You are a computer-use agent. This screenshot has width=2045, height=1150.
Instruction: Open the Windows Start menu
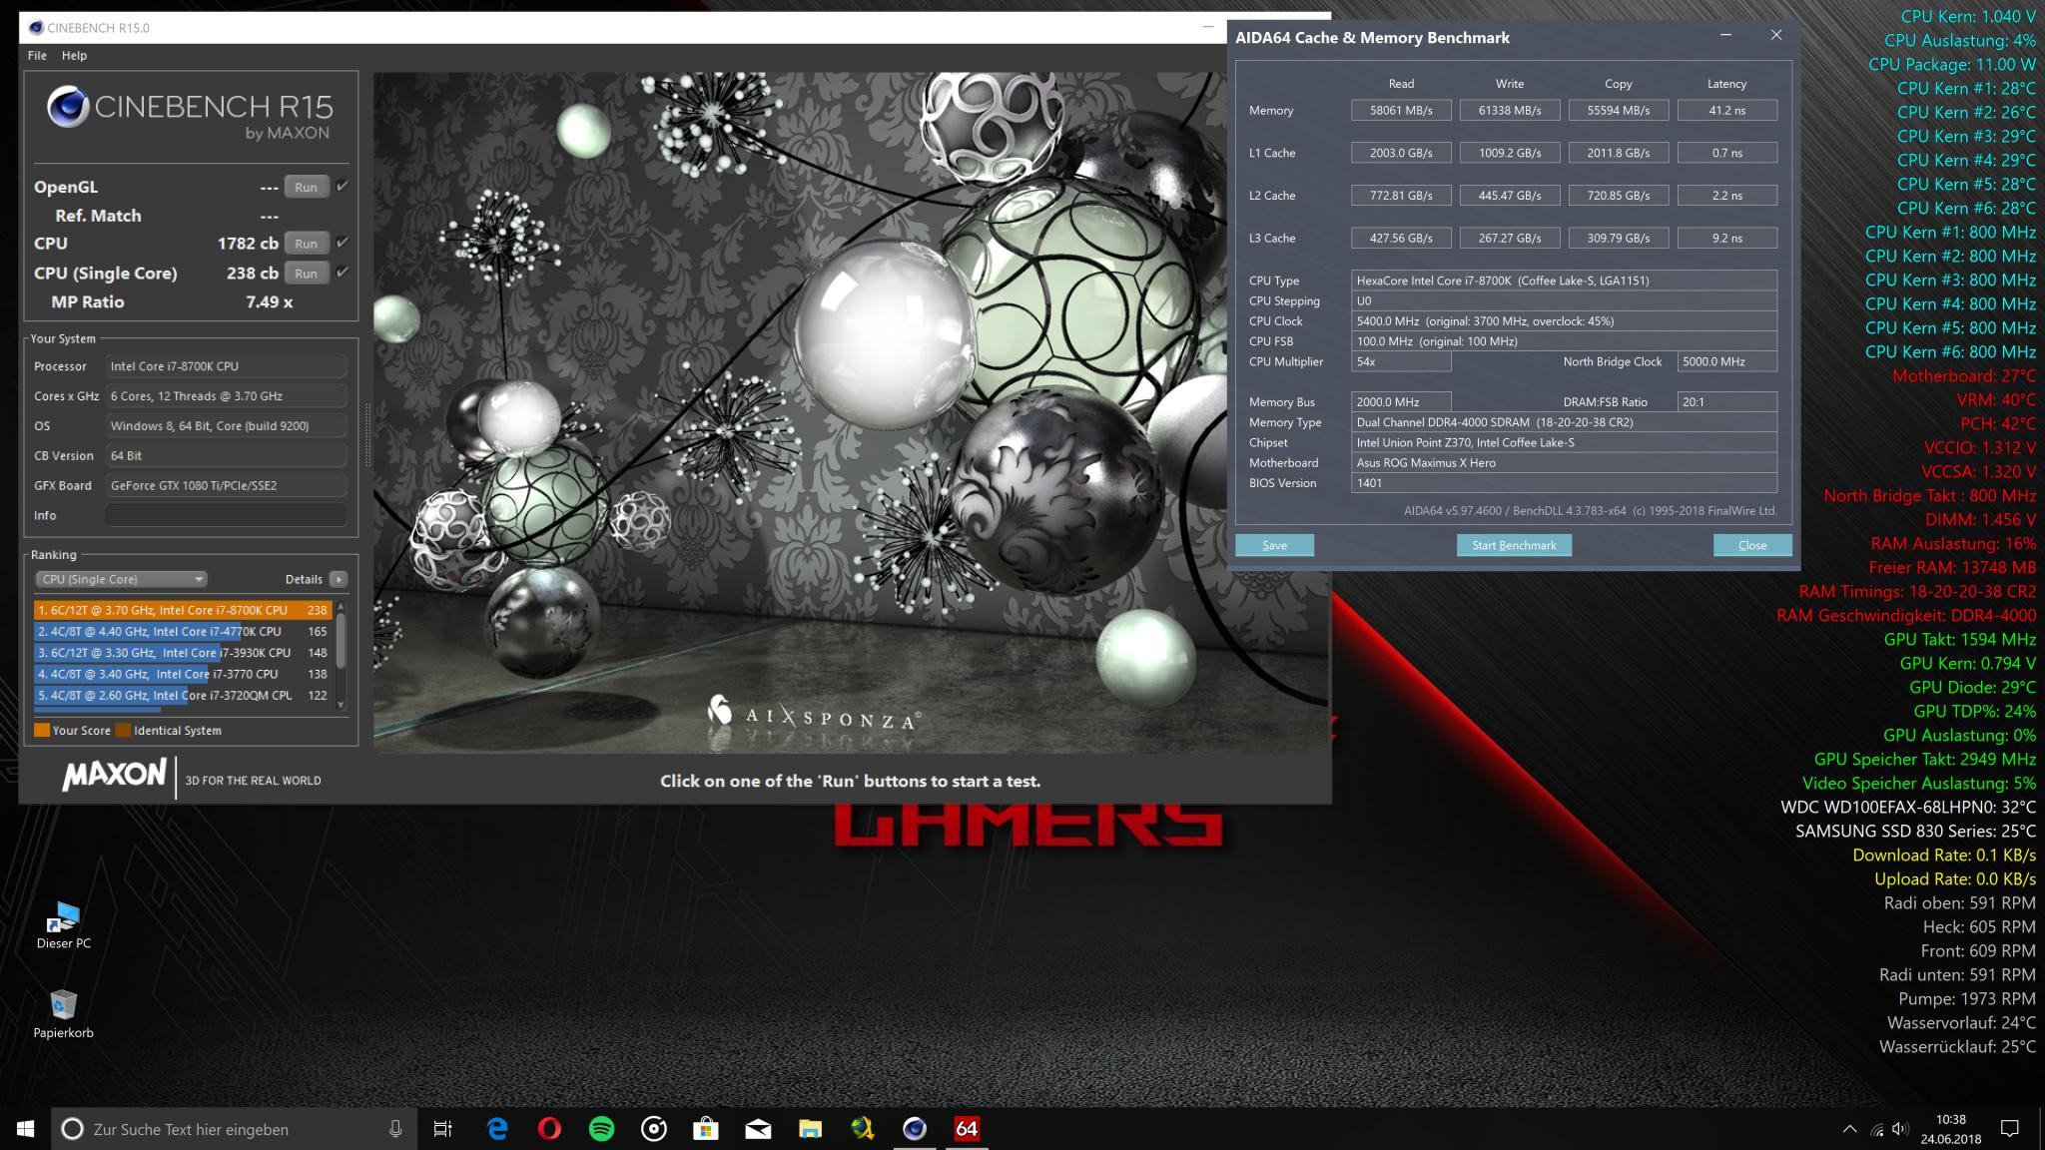click(26, 1129)
